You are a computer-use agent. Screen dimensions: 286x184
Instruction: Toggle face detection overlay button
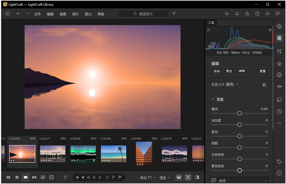[x=188, y=177]
